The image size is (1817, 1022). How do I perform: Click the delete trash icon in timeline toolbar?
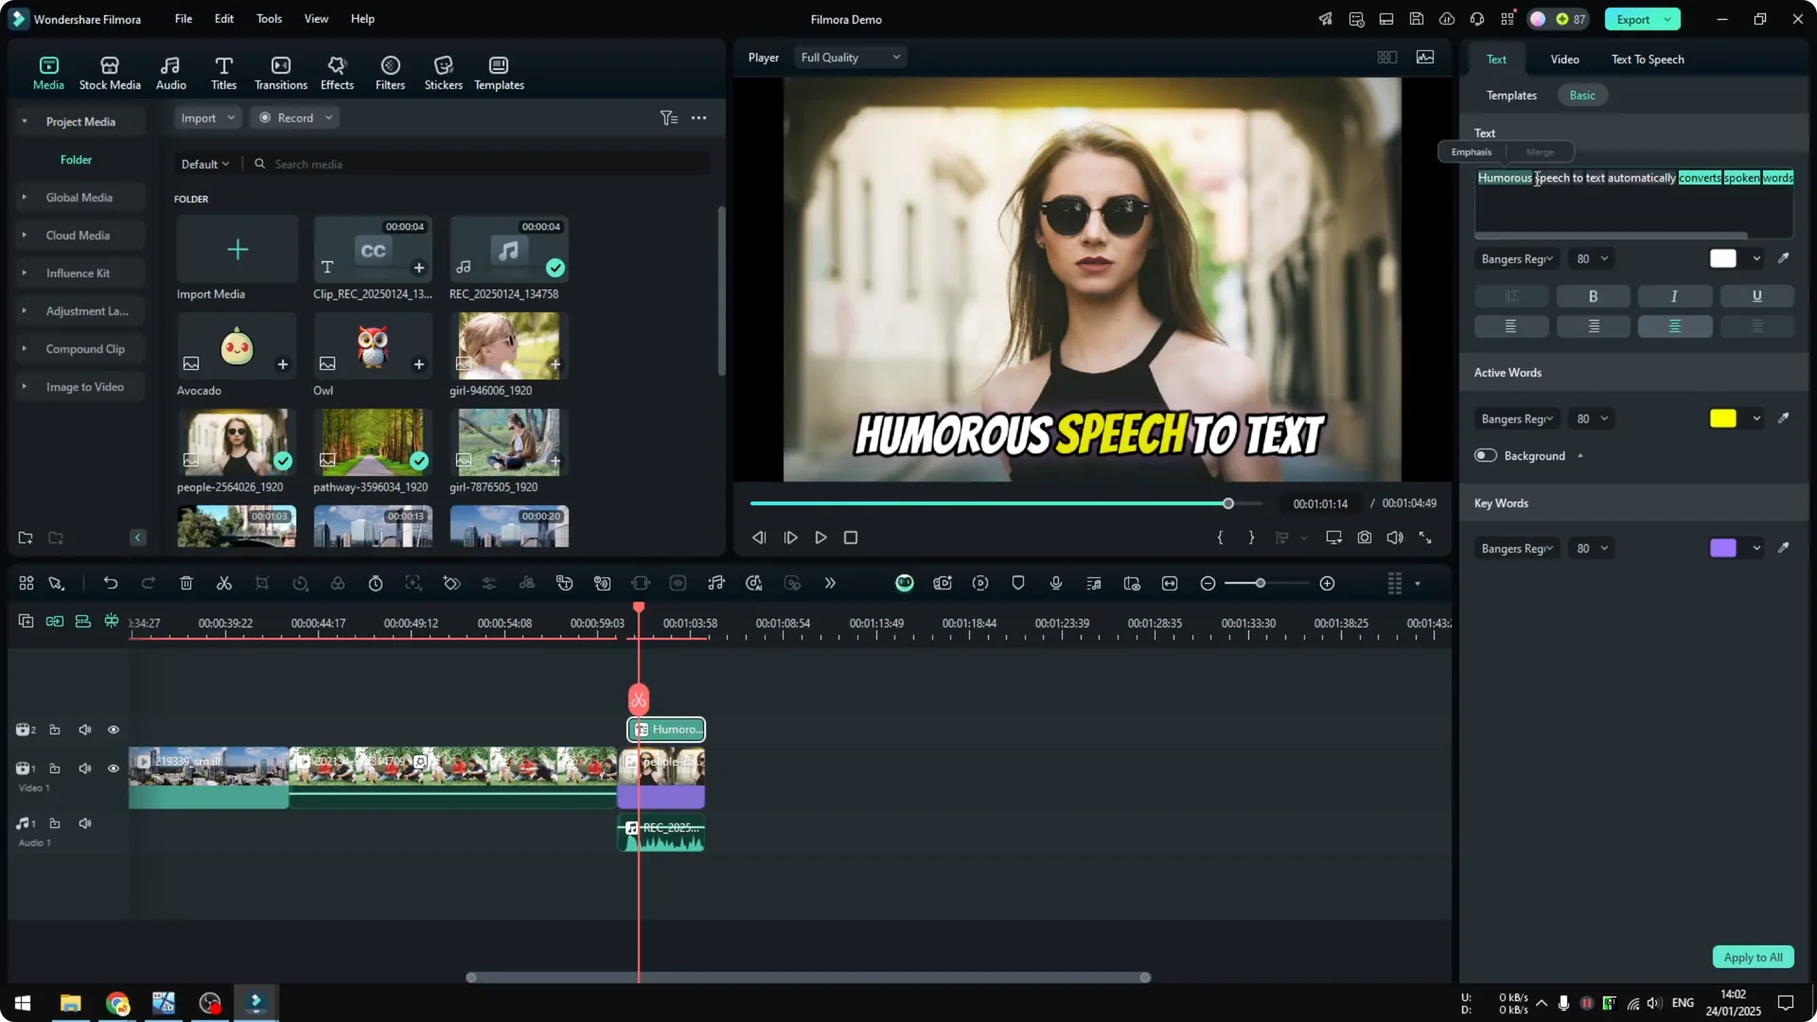click(186, 584)
